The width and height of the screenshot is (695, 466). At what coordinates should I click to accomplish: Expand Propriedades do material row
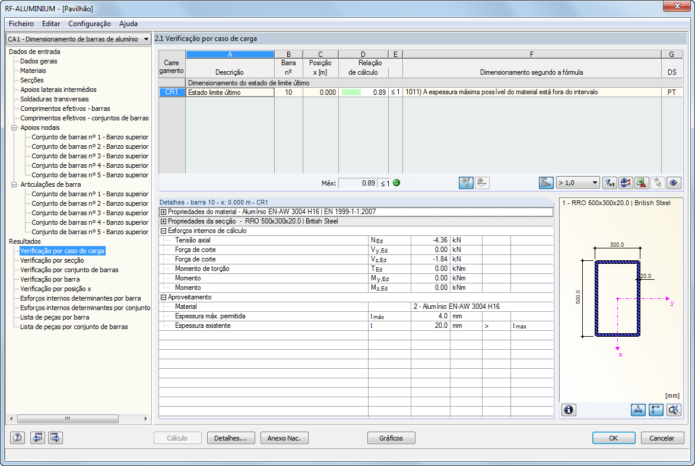click(x=163, y=212)
